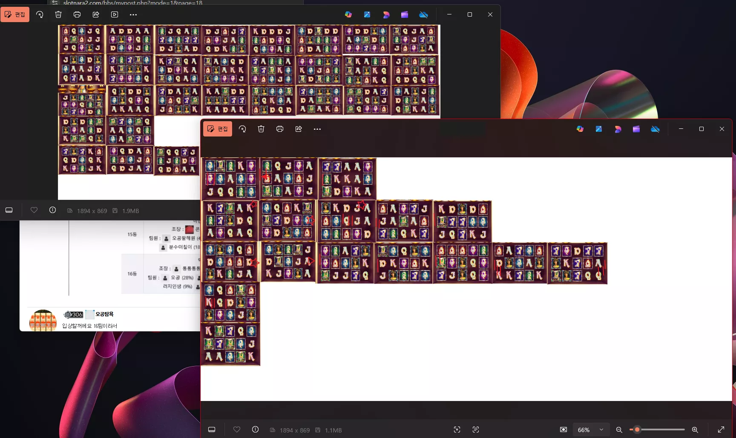This screenshot has width=736, height=438.
Task: Click the 15등 rank label in the browser
Action: point(132,234)
